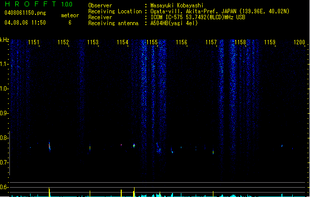
Task: Click the tallest yellow bar after 1151
Action: point(49,192)
